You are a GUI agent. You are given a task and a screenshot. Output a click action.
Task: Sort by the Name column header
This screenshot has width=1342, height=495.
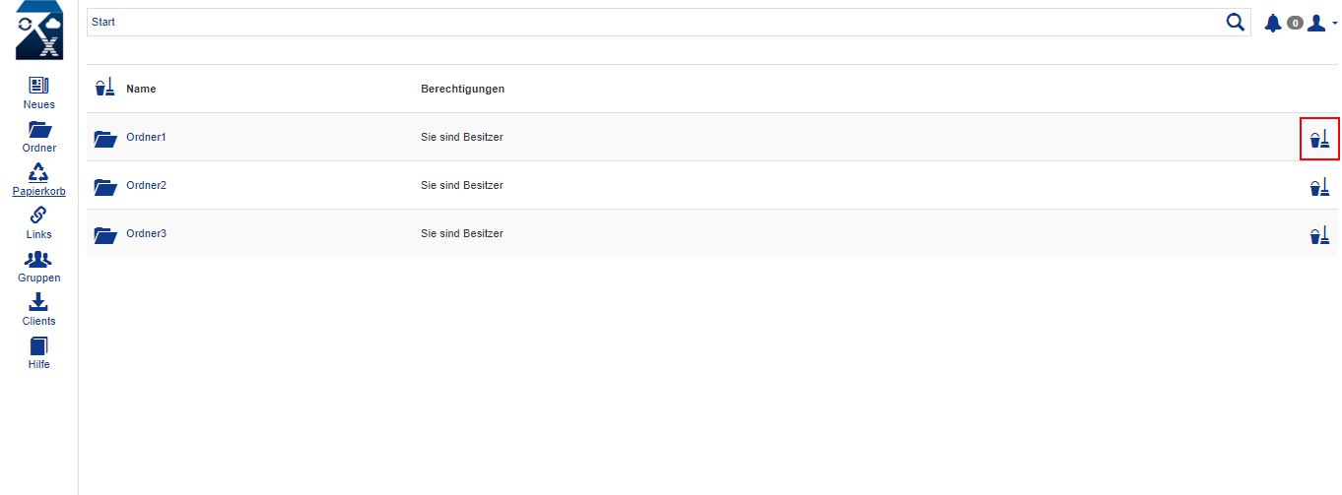click(x=141, y=89)
